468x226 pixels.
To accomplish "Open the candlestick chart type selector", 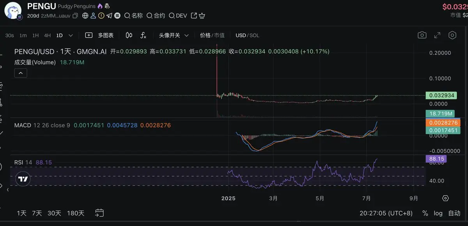I will click(129, 35).
